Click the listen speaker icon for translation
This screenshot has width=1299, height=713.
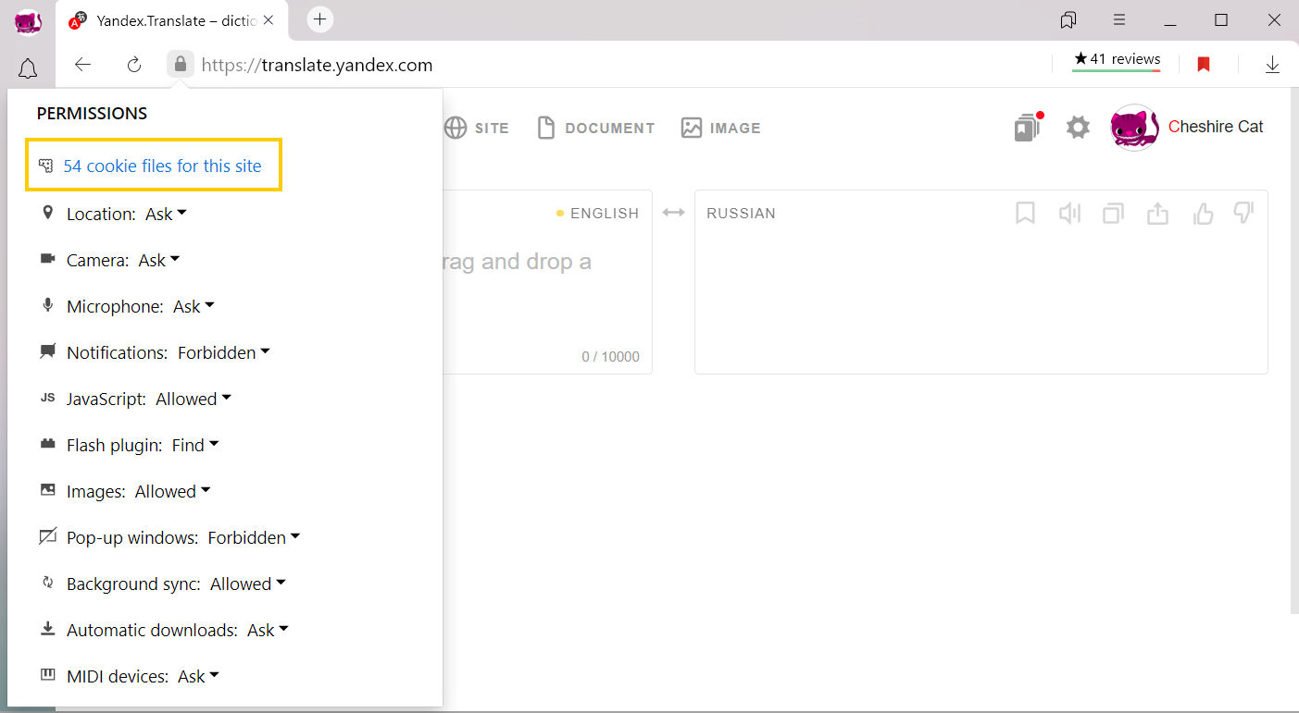(1069, 214)
